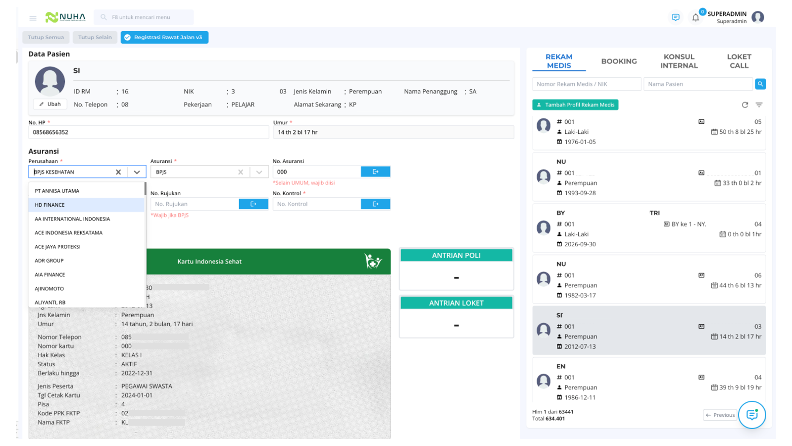Click the Ubah patient edit button
This screenshot has width=792, height=446.
click(50, 104)
